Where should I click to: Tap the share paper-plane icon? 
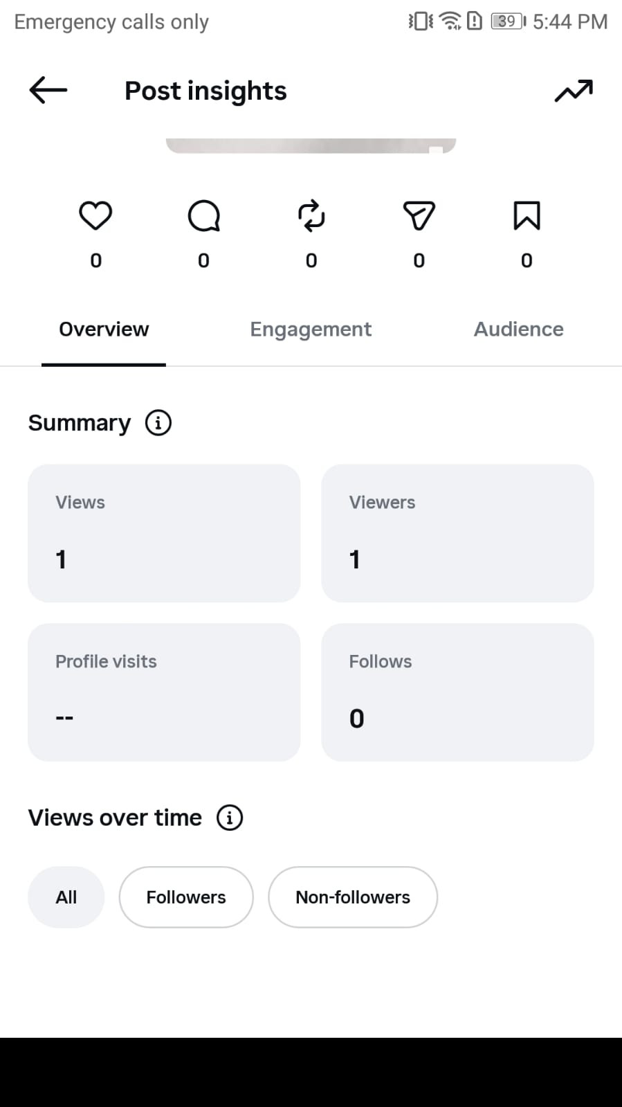(419, 215)
